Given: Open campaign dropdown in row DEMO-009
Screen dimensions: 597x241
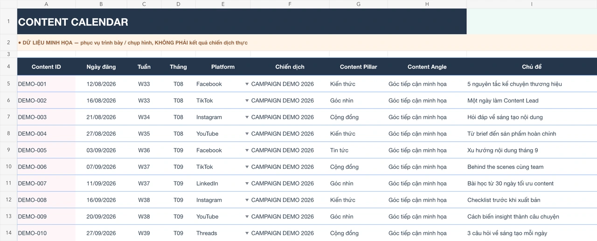Looking at the screenshot, I should pos(247,217).
